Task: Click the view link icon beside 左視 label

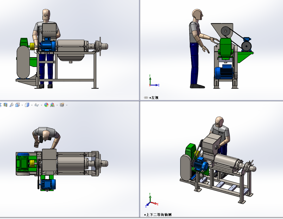Action: click(x=146, y=98)
